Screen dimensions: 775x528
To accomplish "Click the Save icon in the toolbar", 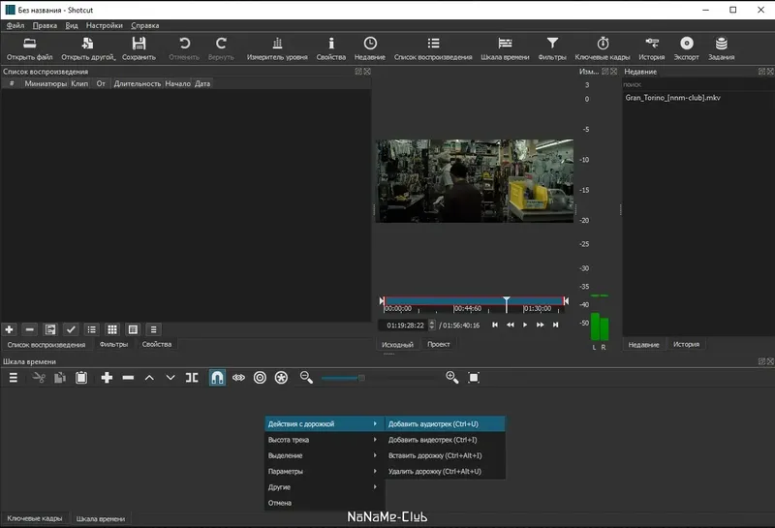I will [139, 45].
